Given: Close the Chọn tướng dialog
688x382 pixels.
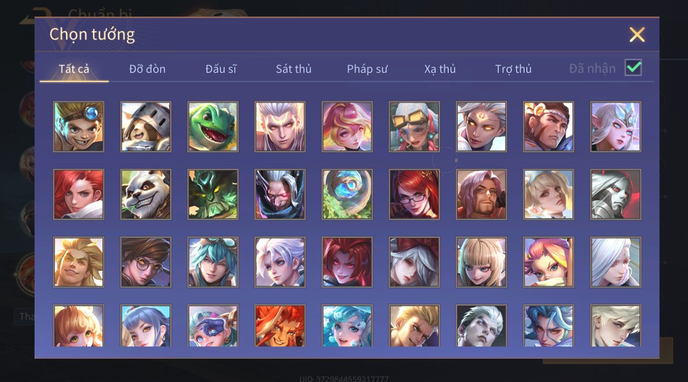Looking at the screenshot, I should pos(637,35).
